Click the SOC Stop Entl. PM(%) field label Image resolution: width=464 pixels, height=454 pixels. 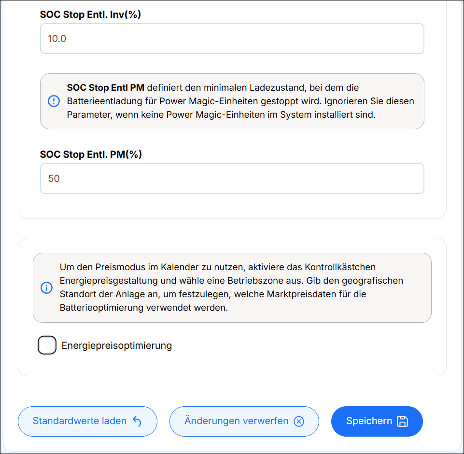click(91, 154)
